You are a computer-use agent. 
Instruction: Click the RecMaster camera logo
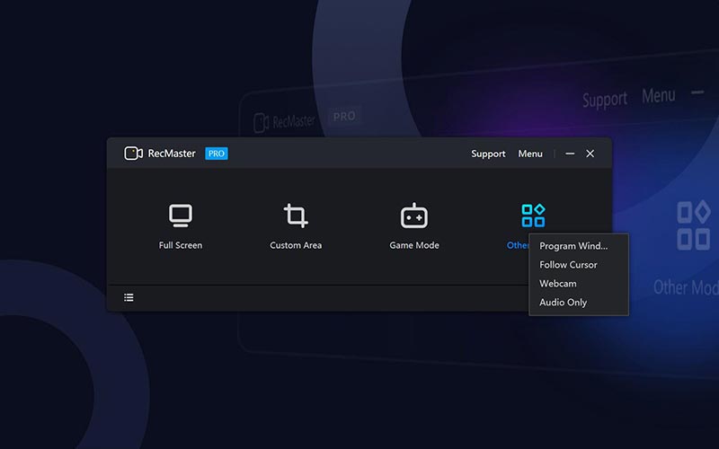[133, 154]
